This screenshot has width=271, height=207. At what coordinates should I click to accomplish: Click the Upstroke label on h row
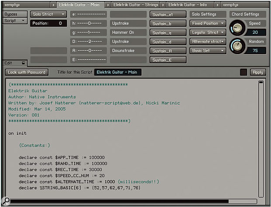[128, 23]
